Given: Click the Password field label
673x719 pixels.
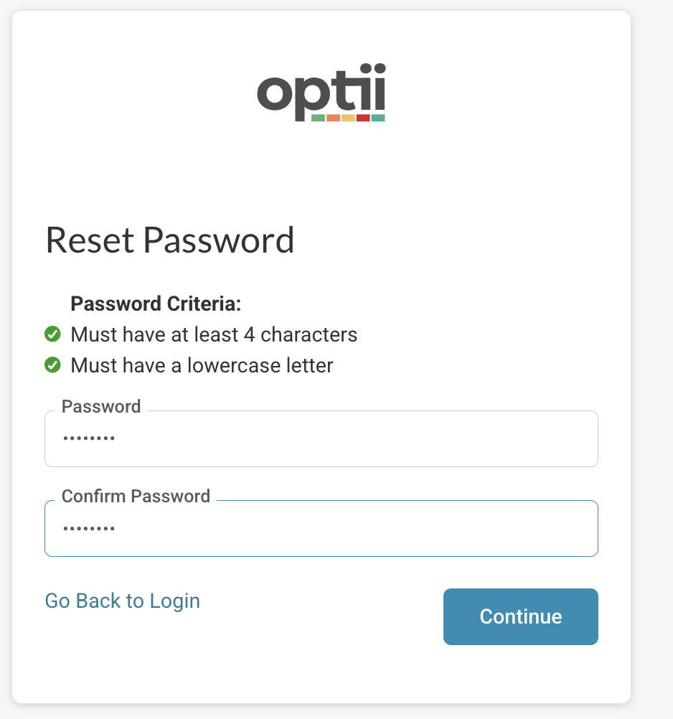Looking at the screenshot, I should point(100,406).
